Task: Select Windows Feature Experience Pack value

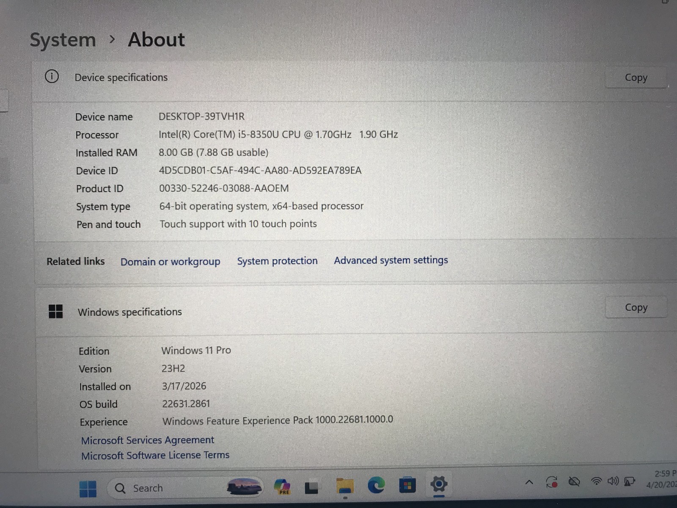Action: pyautogui.click(x=278, y=420)
